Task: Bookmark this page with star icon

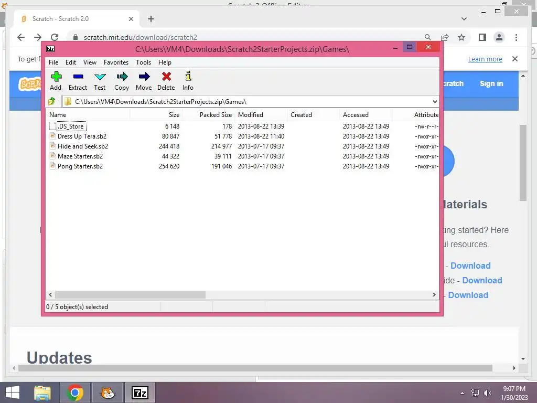Action: pyautogui.click(x=461, y=37)
